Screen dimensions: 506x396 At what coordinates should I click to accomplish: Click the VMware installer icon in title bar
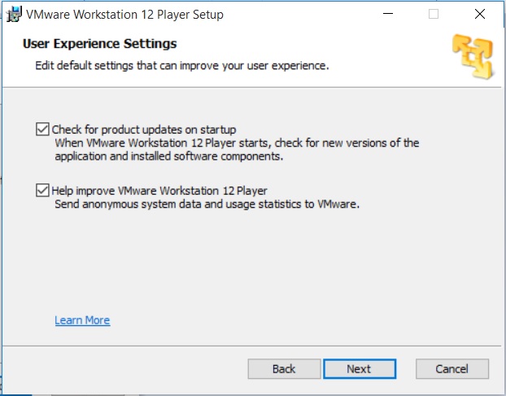[14, 14]
